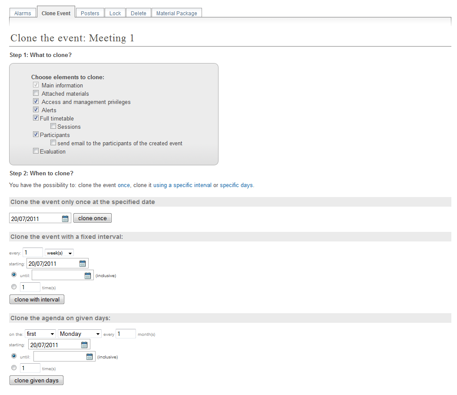Uncheck the Alerts checkbox
457x395 pixels.
click(x=36, y=110)
